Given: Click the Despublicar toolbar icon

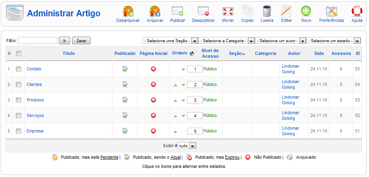Looking at the screenshot, I should pyautogui.click(x=203, y=11).
